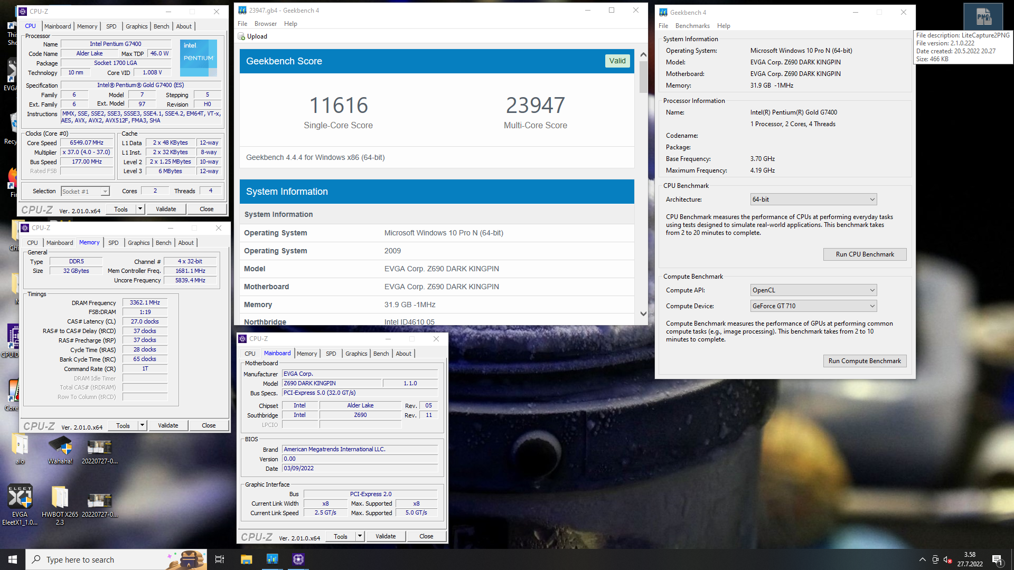Open the Browser menu in Geekbench result window

[x=266, y=24]
